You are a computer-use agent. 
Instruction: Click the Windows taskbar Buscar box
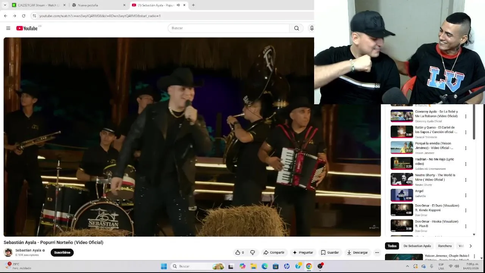198,266
